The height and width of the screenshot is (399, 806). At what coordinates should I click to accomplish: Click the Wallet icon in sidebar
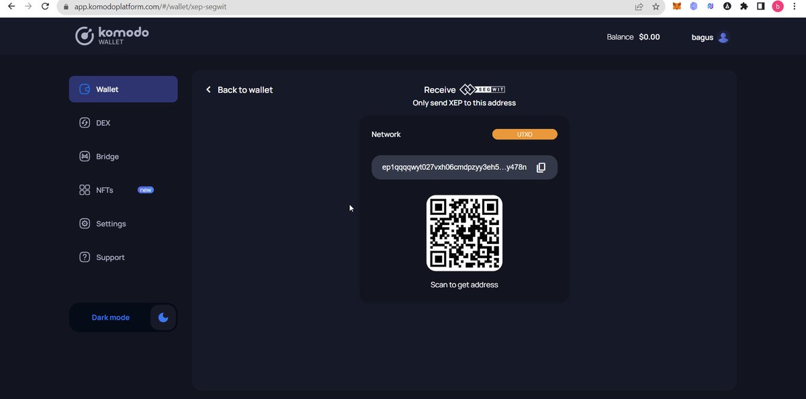tap(85, 89)
